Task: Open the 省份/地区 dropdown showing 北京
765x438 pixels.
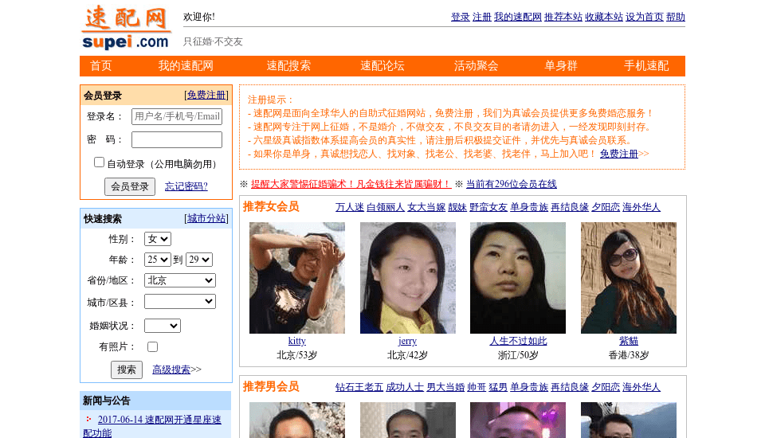Action: point(180,280)
